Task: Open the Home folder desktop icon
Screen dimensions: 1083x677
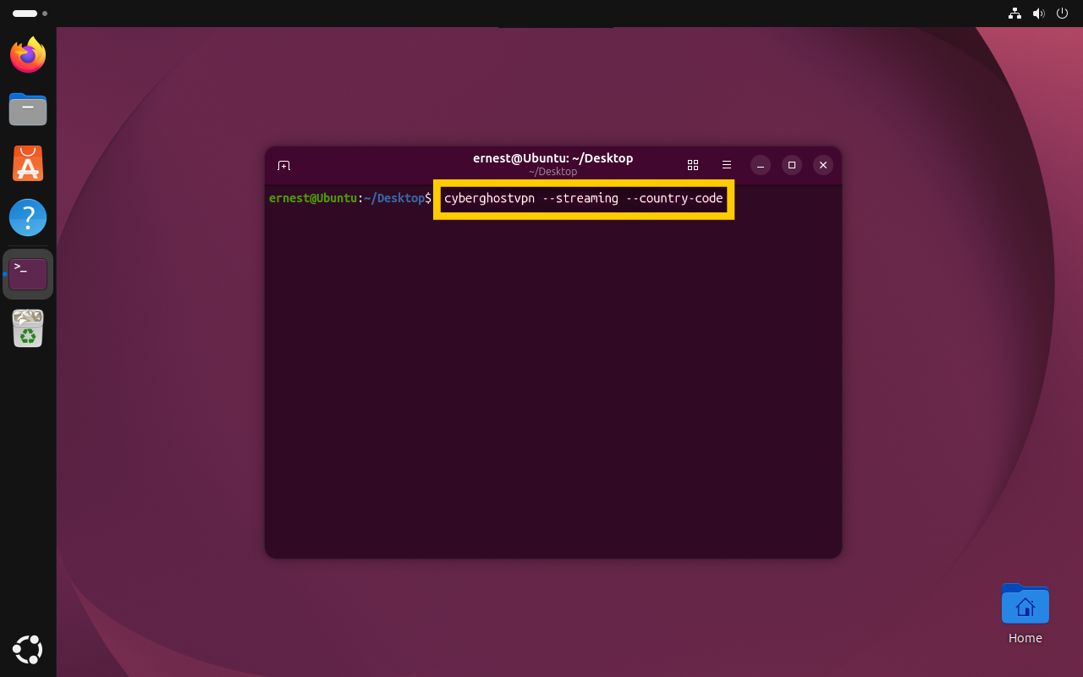Action: point(1025,603)
